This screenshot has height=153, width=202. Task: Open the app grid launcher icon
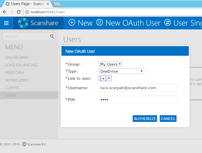pos(6,23)
